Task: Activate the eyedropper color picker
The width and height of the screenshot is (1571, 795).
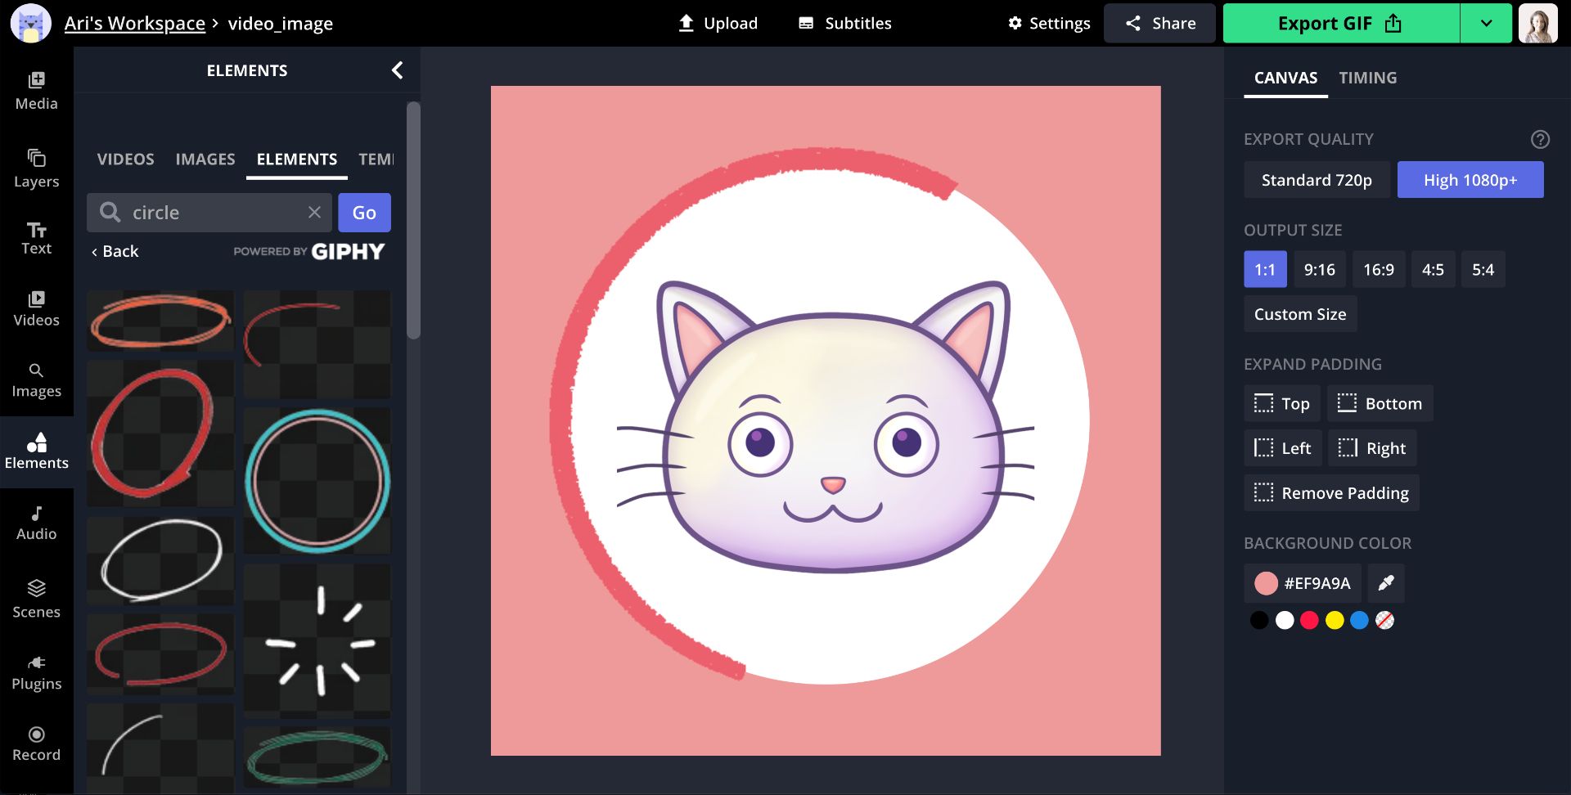Action: (1385, 583)
